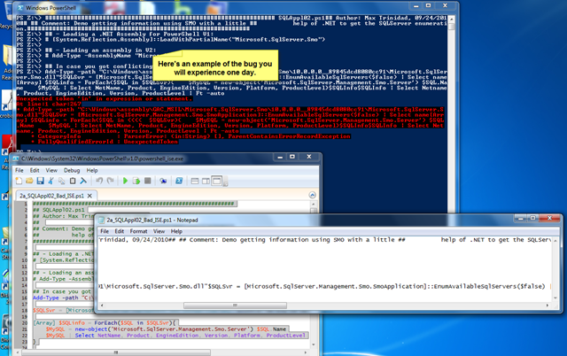This screenshot has height=356, width=567.
Task: Open the Help menu in PowerShell ISE
Action: [92, 170]
